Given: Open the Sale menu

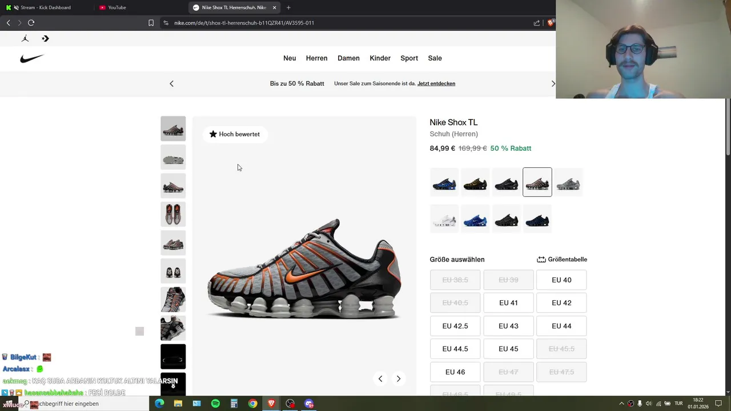Looking at the screenshot, I should (435, 58).
